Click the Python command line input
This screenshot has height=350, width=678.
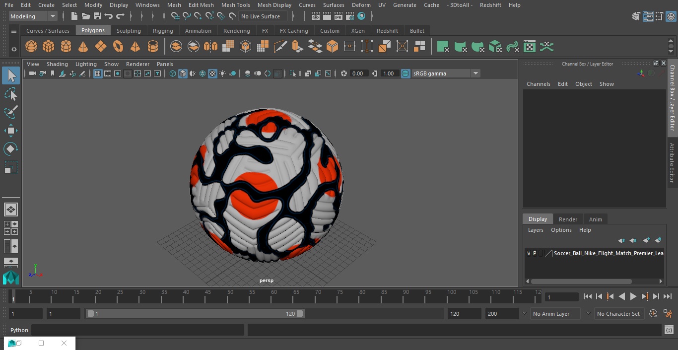[138, 330]
